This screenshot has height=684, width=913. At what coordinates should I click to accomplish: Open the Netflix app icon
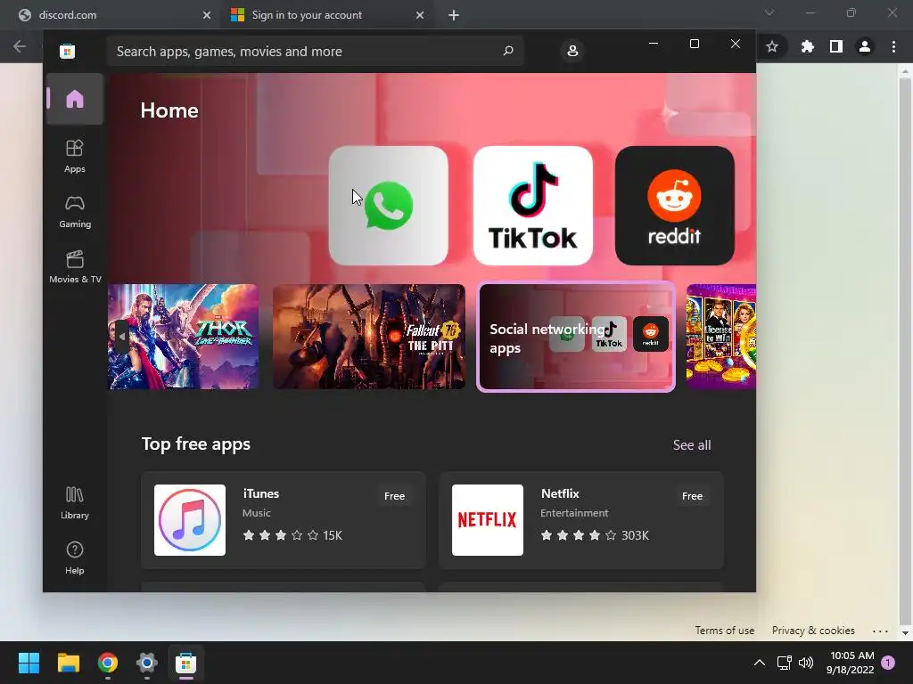(488, 520)
